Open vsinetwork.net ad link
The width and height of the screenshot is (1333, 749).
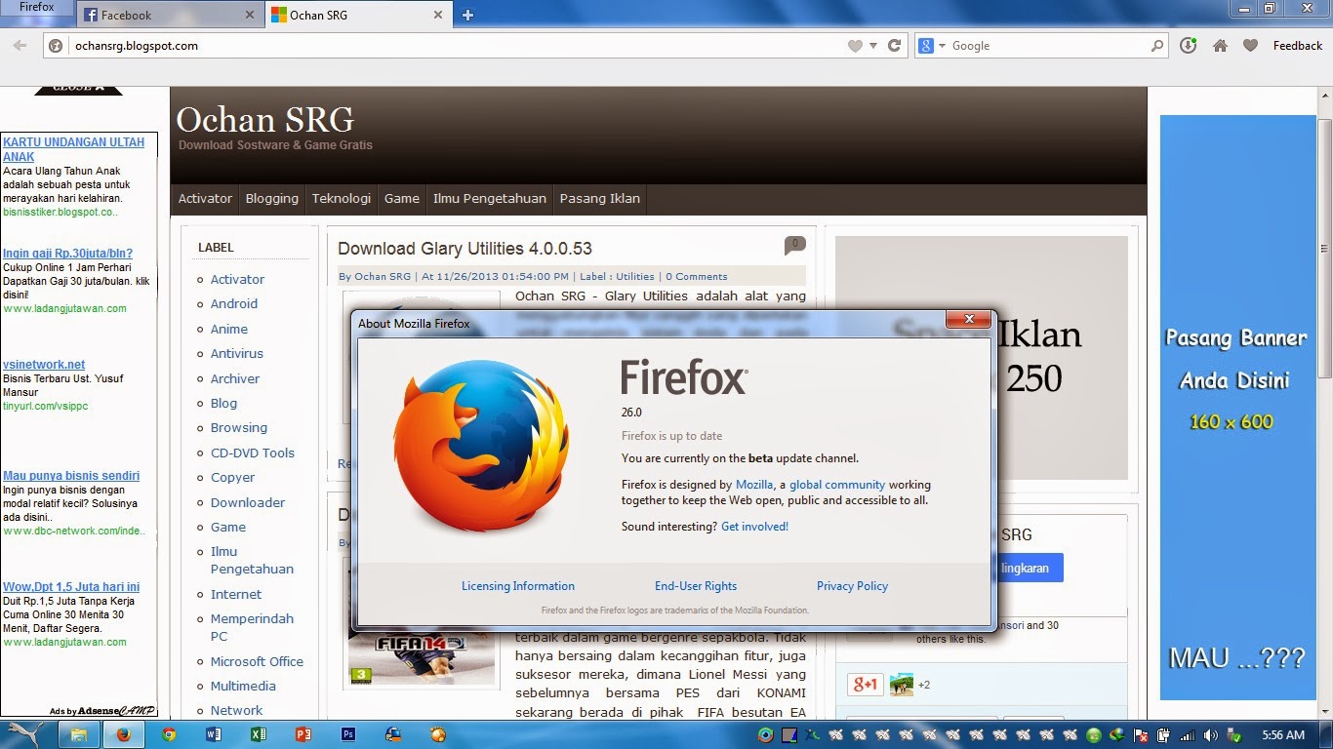point(44,365)
